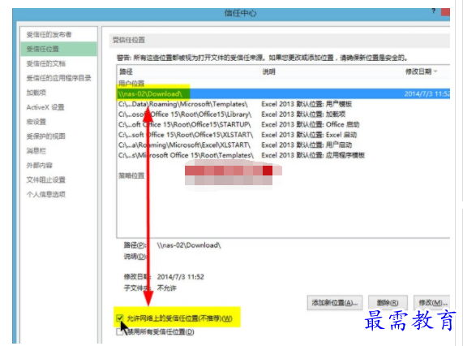This screenshot has height=346, width=463.
Task: Open the 消息栏 settings
Action: pyautogui.click(x=36, y=151)
